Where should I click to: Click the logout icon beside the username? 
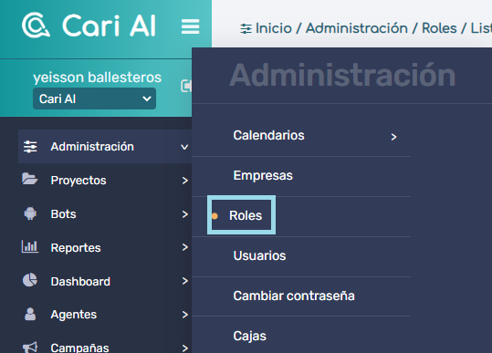(x=186, y=86)
